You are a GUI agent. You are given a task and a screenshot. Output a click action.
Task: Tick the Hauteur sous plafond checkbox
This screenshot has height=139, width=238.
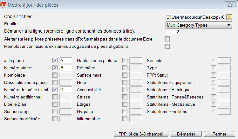pos(125,60)
